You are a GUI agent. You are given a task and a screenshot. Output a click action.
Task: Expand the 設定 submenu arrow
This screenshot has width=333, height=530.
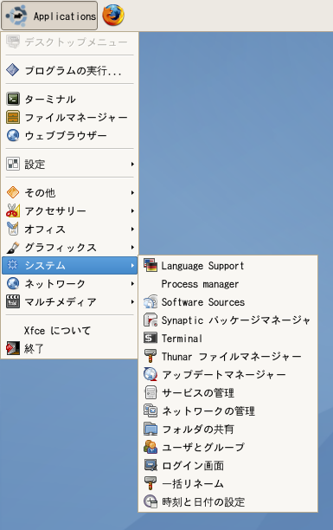132,164
